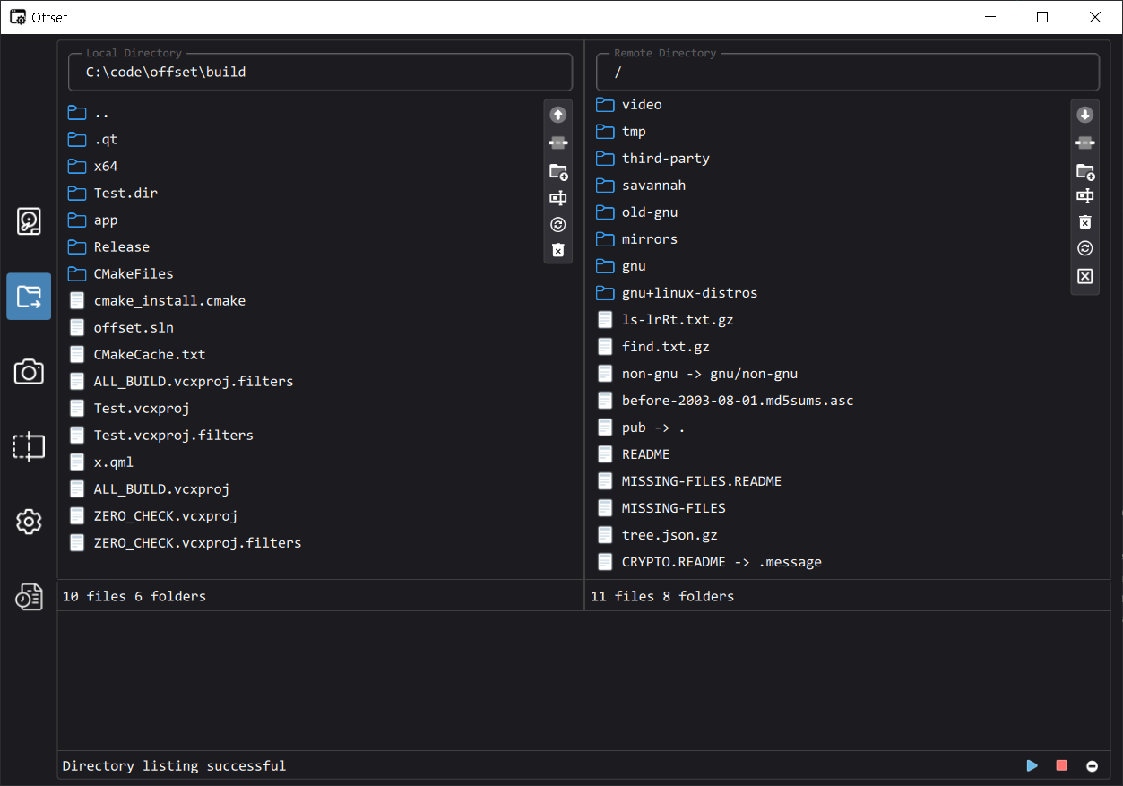The height and width of the screenshot is (786, 1123).
Task: Click rename icon in remote directory toolbar
Action: click(x=1085, y=196)
